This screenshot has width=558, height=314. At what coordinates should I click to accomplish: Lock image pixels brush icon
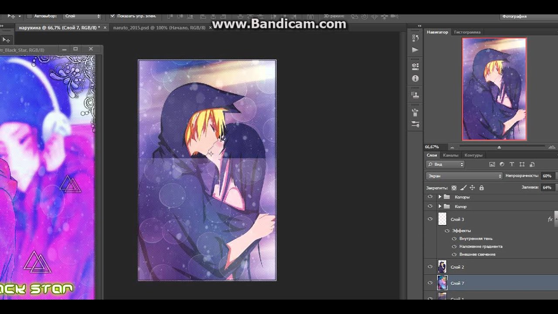(x=463, y=188)
